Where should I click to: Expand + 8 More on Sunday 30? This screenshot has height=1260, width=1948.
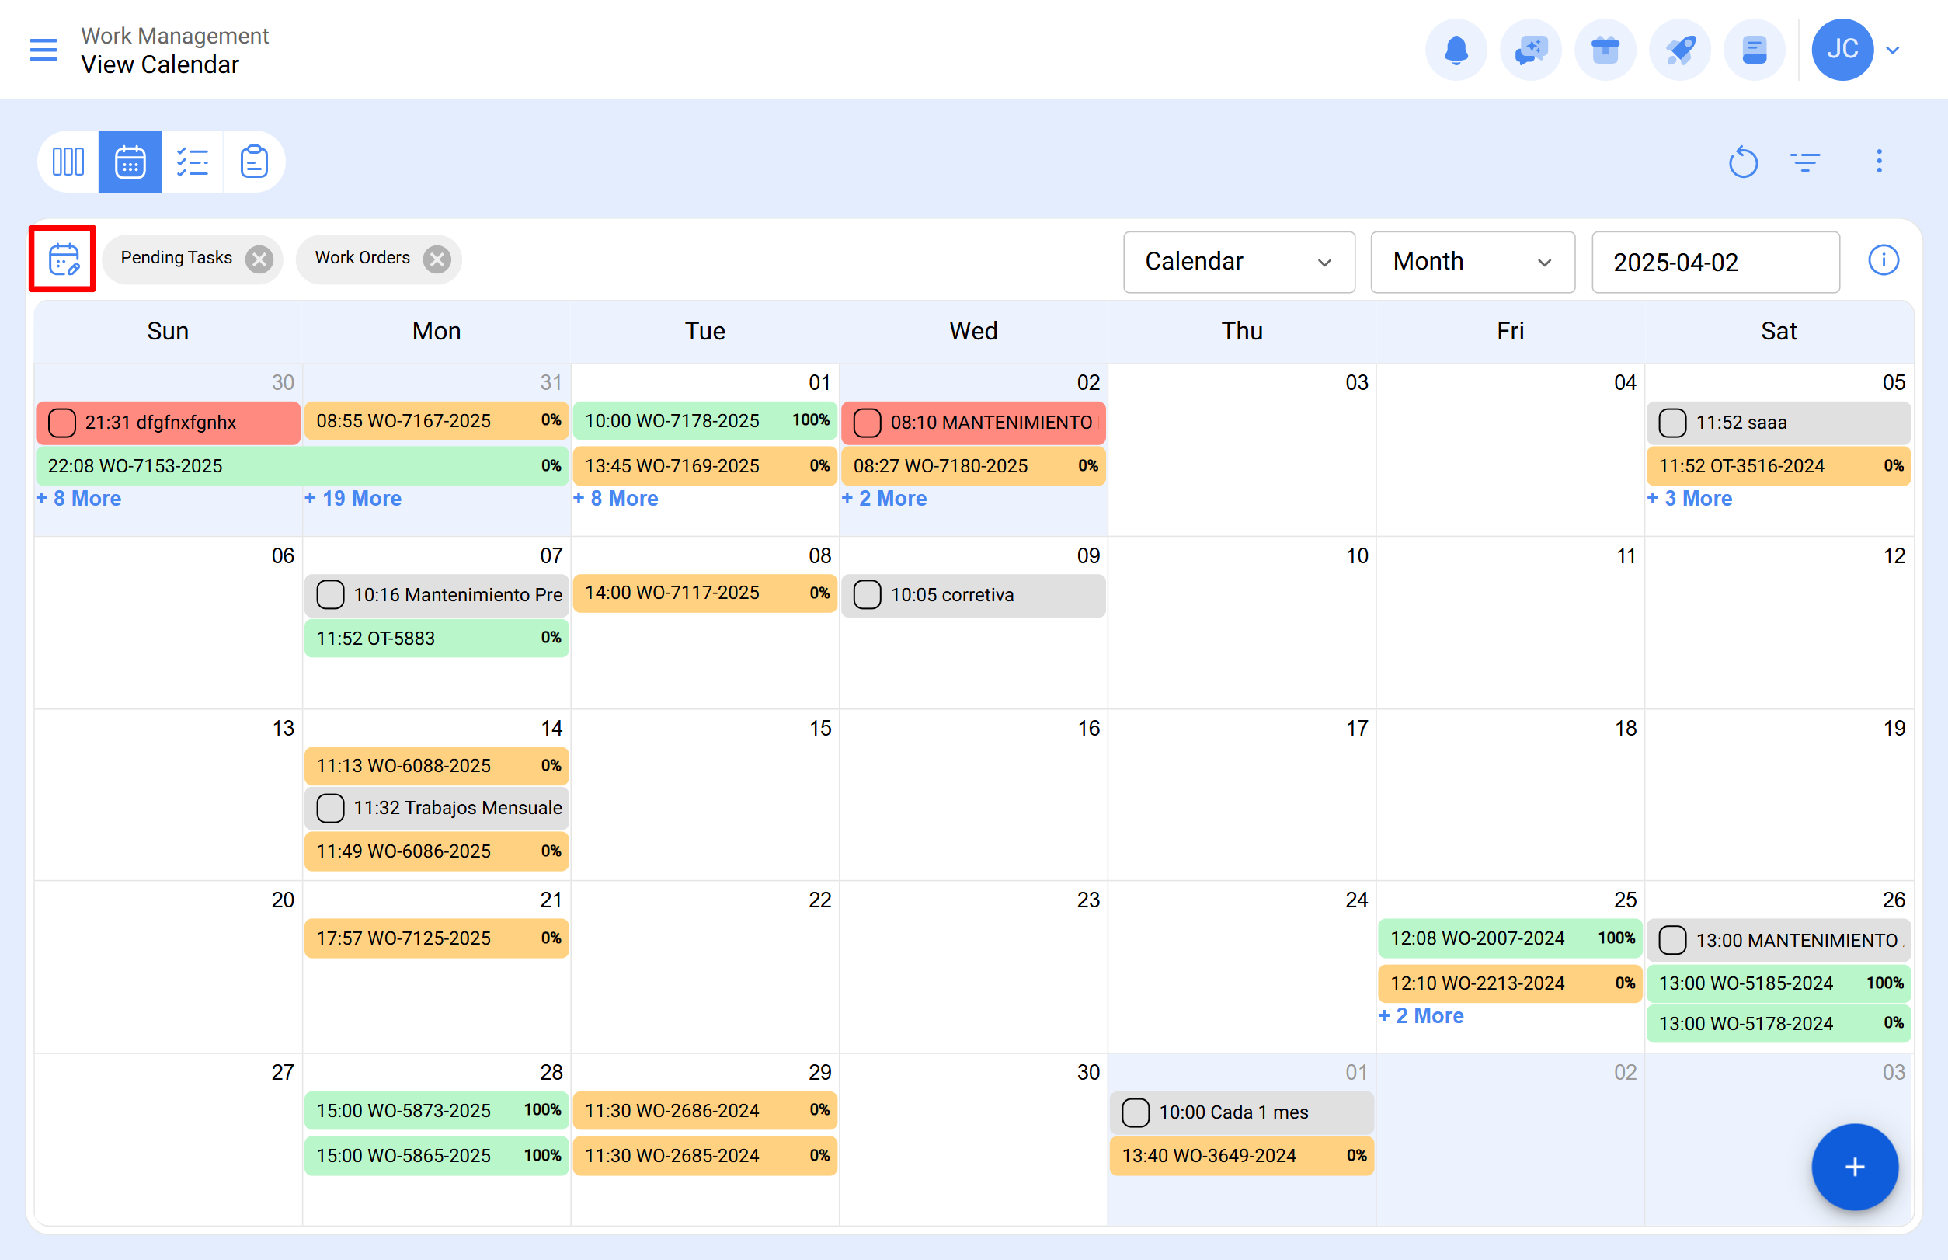78,498
